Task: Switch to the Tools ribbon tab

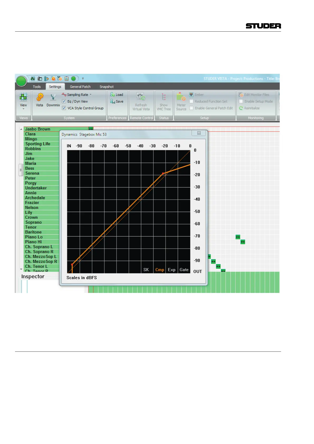Action: point(37,86)
